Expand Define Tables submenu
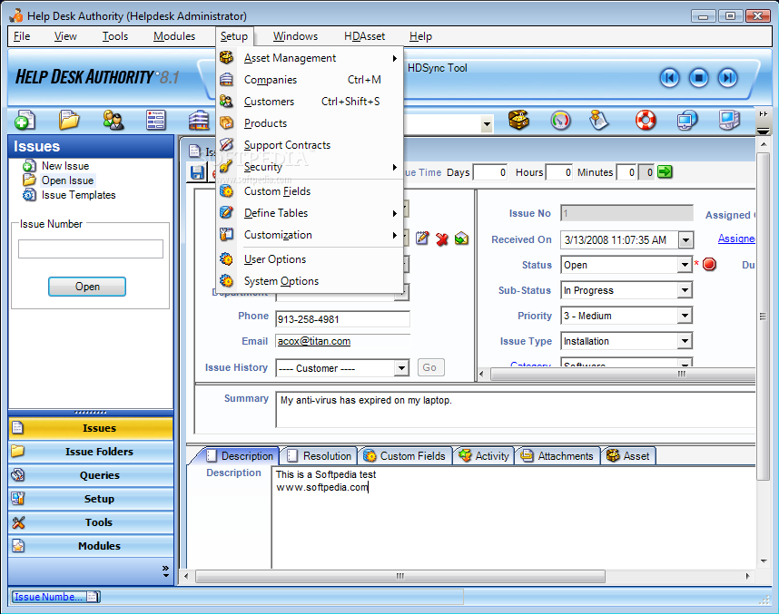This screenshot has height=614, width=779. 310,213
